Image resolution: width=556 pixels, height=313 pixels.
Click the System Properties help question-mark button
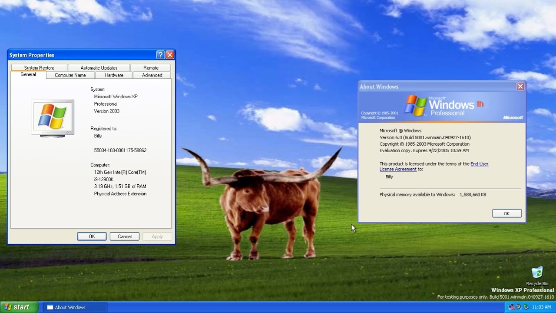tap(160, 55)
